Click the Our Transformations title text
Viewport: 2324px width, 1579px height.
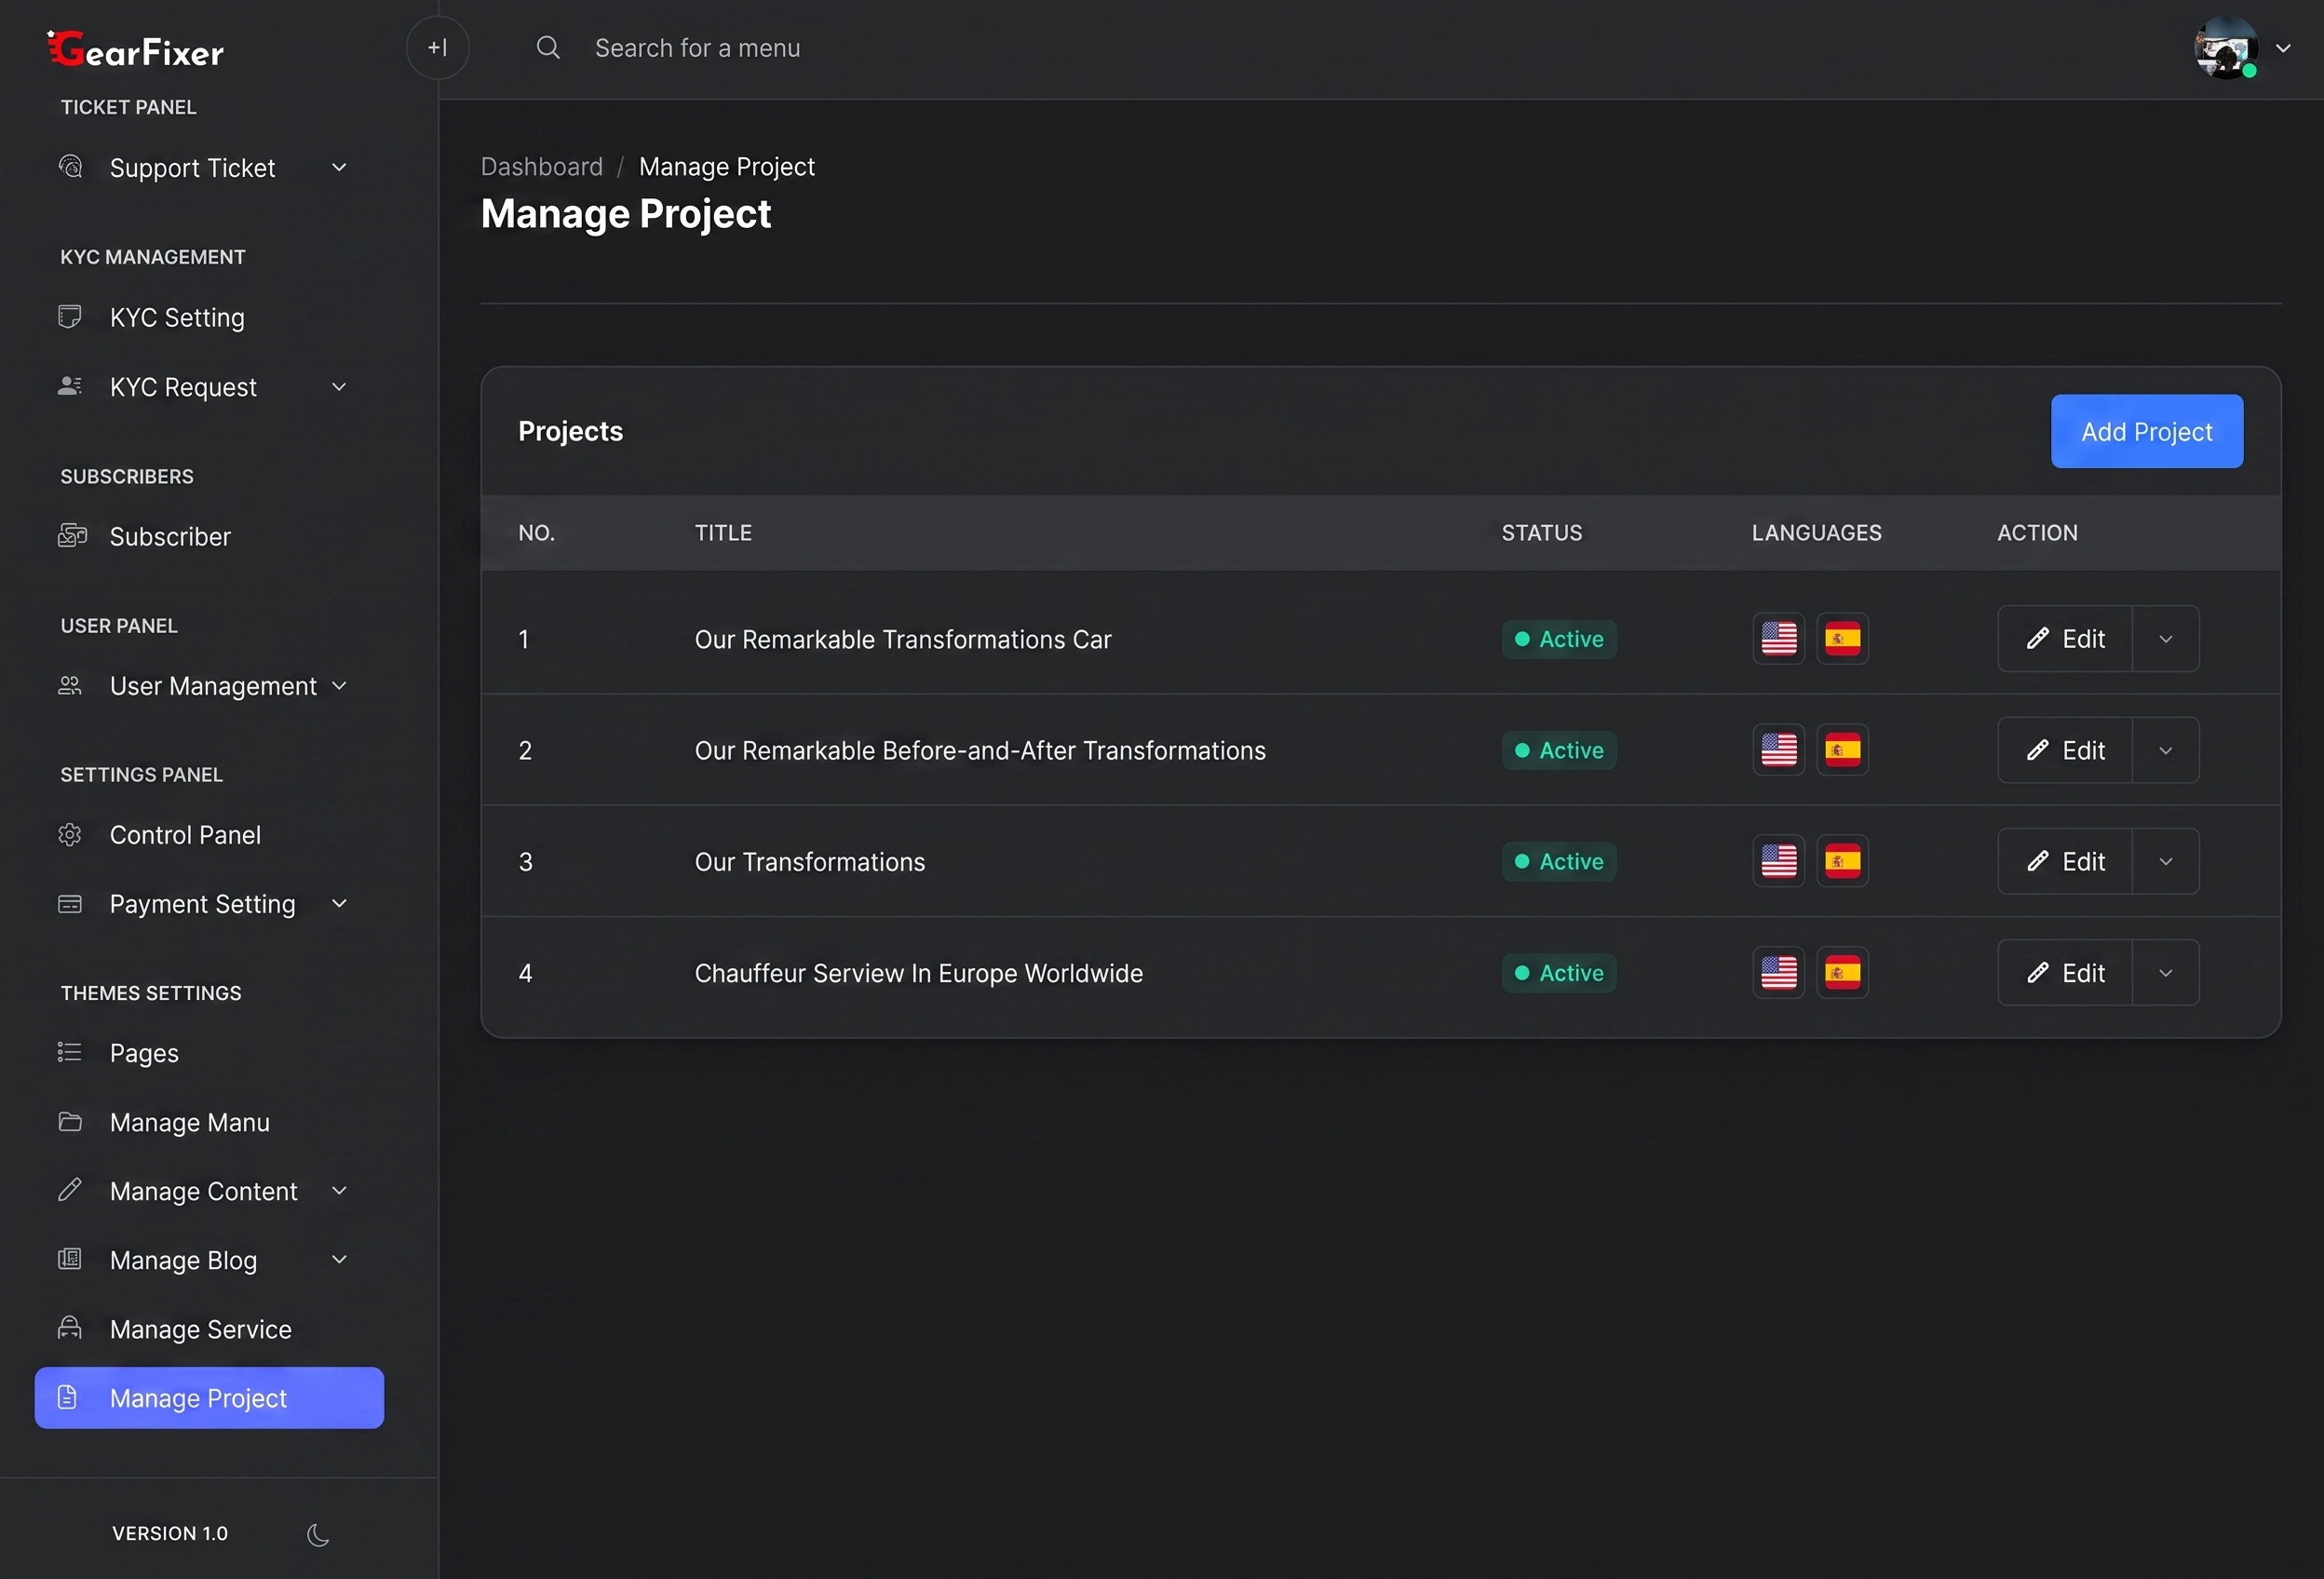click(x=810, y=862)
